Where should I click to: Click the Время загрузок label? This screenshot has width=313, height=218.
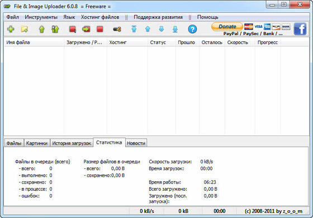coord(167,168)
